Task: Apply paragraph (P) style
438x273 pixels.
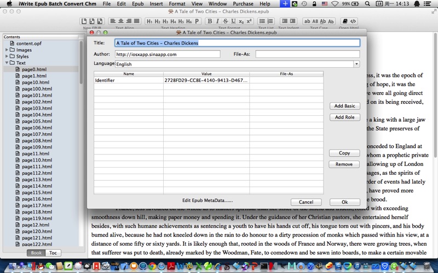Action: click(x=197, y=21)
